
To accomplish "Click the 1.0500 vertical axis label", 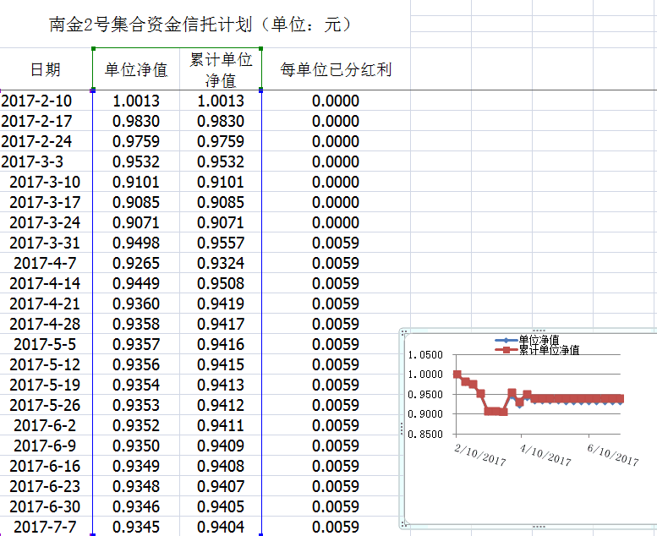I will coord(425,354).
